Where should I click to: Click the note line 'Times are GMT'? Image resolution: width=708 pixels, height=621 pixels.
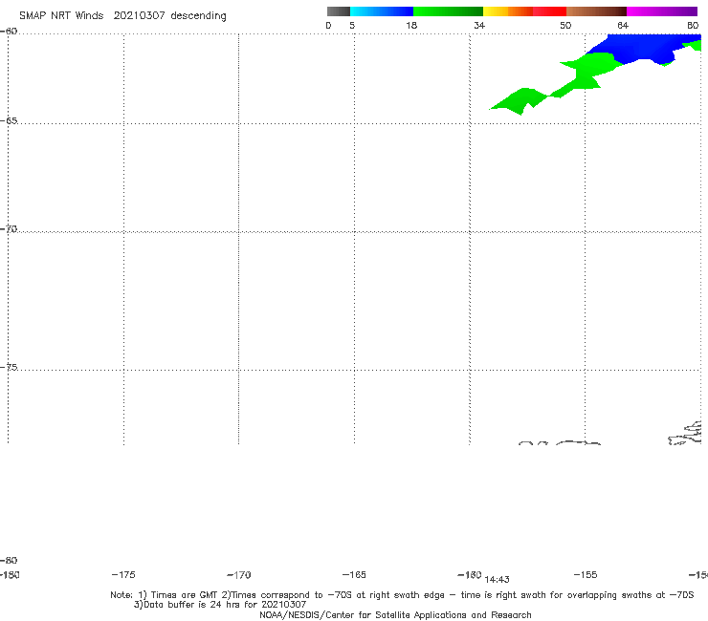pos(185,595)
